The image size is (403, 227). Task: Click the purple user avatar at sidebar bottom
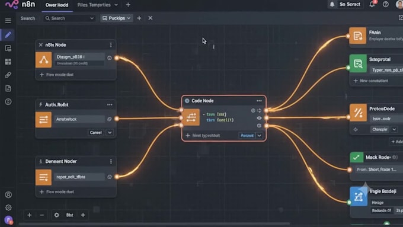8,220
